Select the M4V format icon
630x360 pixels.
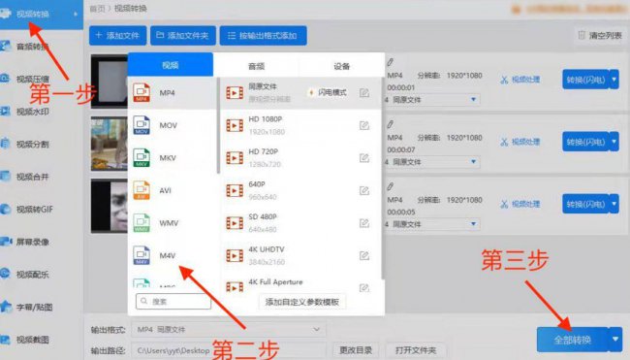(x=142, y=255)
